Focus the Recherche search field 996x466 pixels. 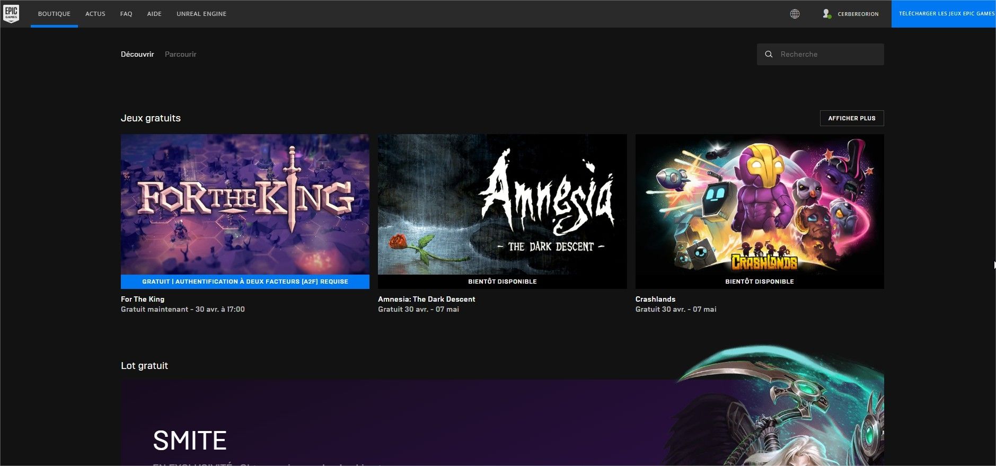(x=820, y=54)
